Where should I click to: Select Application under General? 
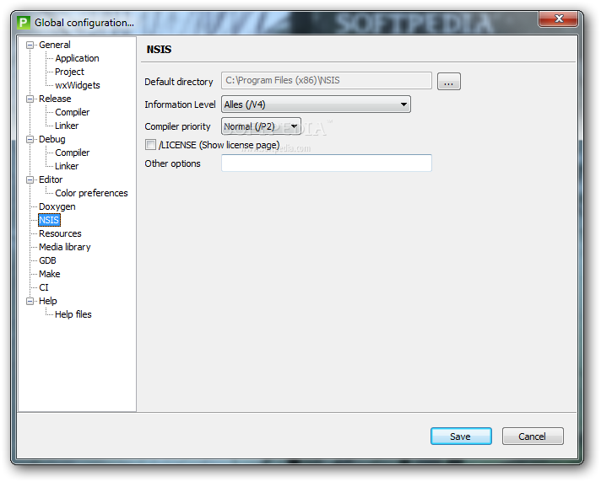pyautogui.click(x=77, y=58)
